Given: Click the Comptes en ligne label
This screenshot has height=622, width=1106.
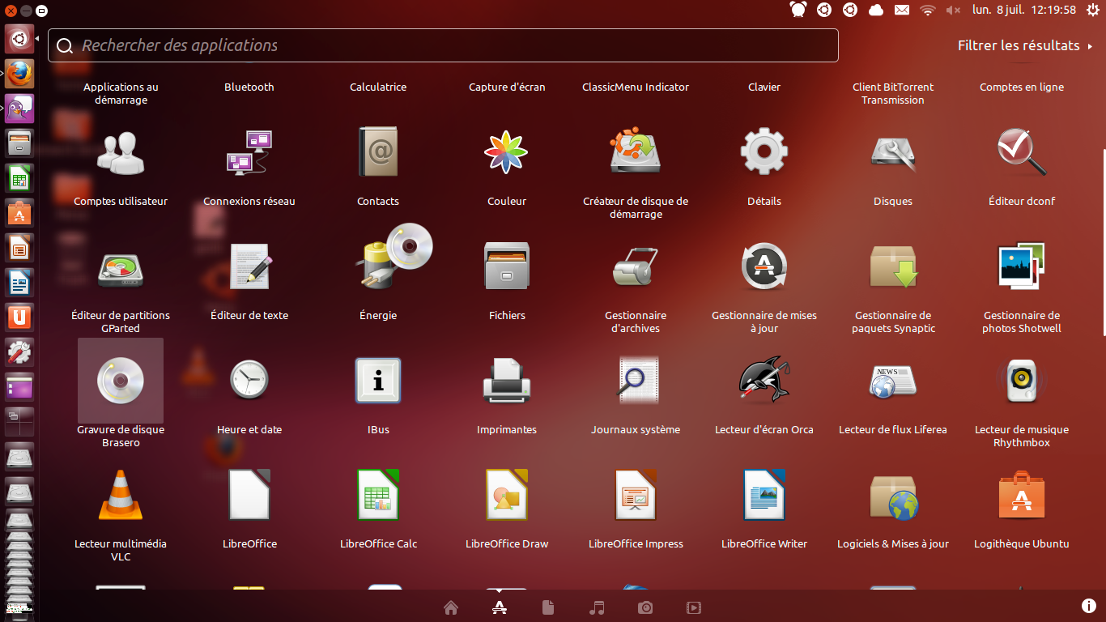Looking at the screenshot, I should (x=1022, y=87).
